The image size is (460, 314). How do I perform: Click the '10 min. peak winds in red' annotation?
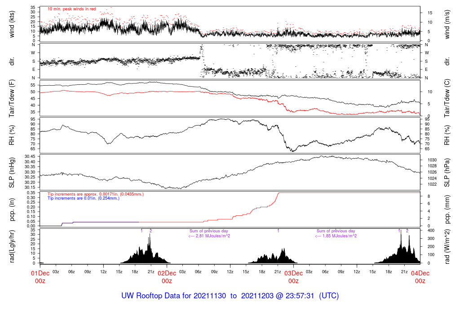71,9
